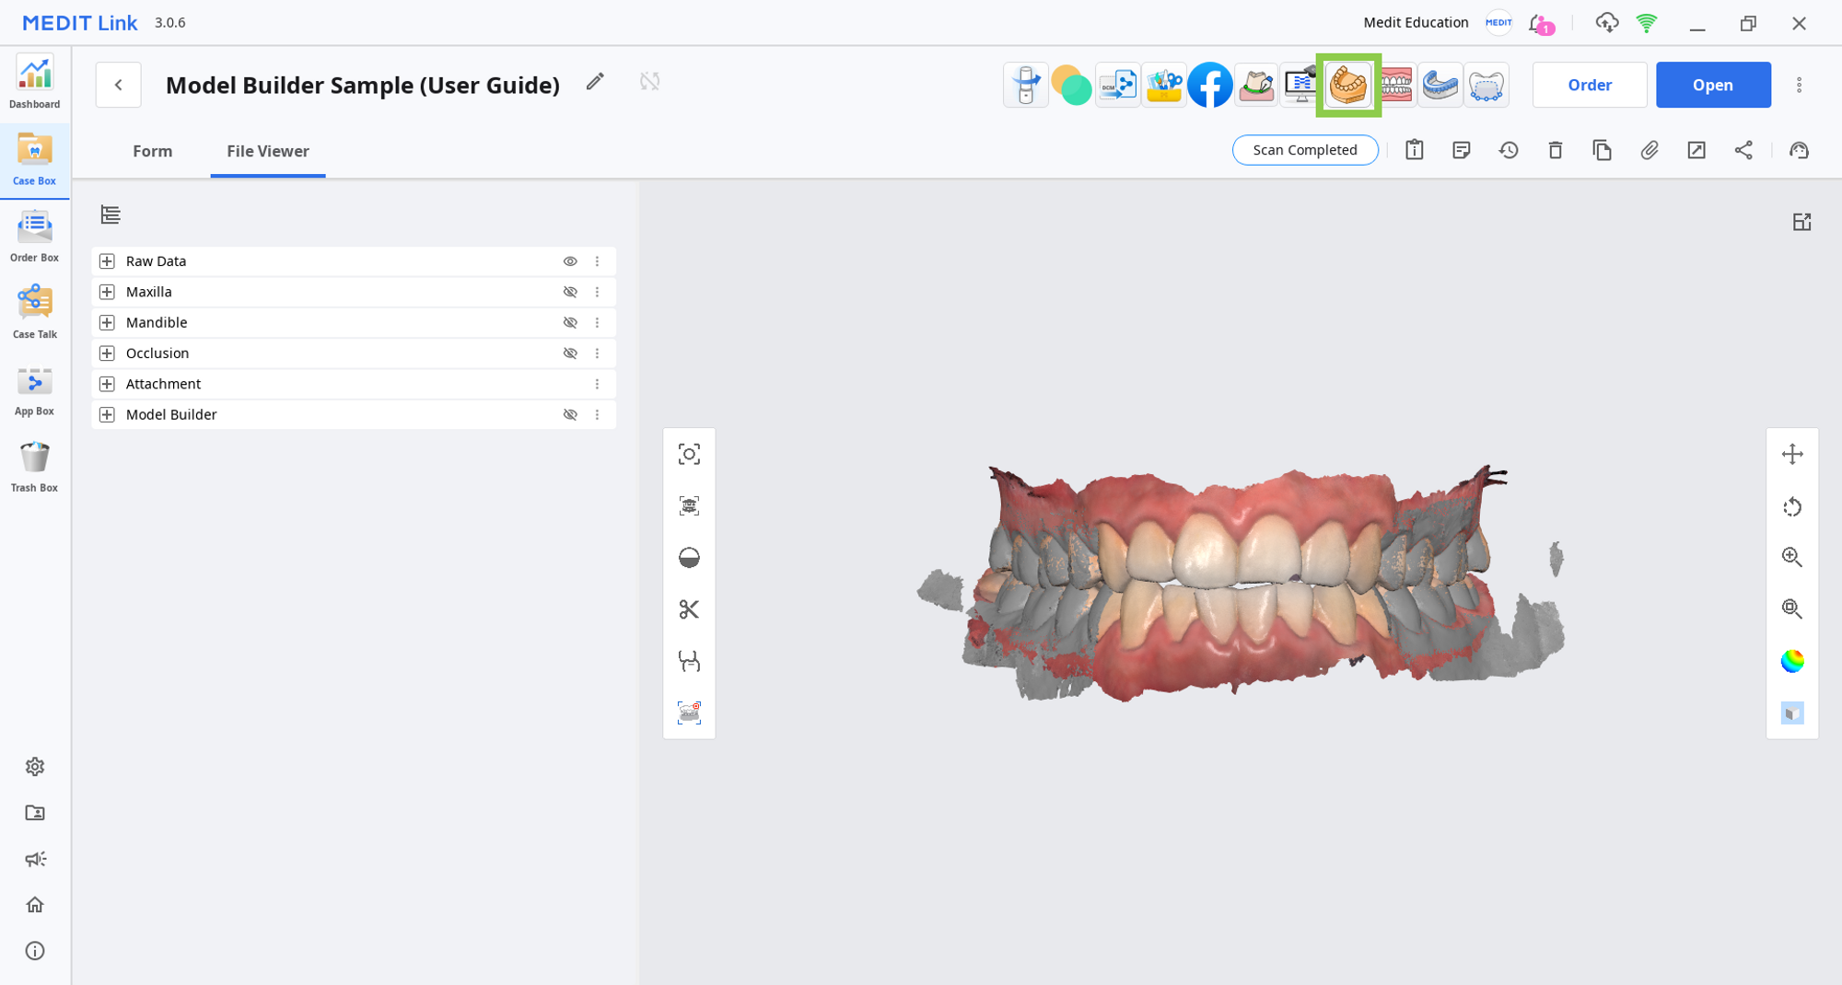Expand the Model Builder tree row
Viewport: 1842px width, 985px height.
pyautogui.click(x=107, y=414)
